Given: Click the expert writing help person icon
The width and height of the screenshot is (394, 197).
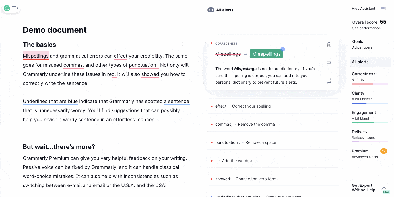Looking at the screenshot, I should [x=384, y=187].
